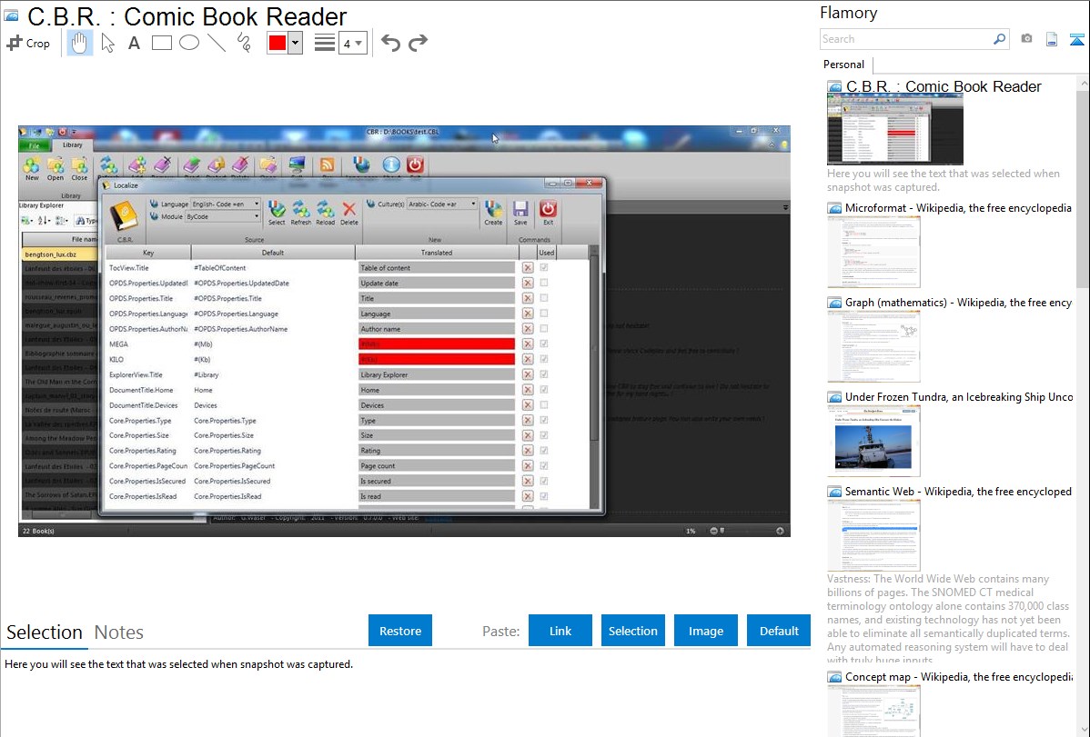1090x737 pixels.
Task: Open the Personal tab
Action: 843,65
